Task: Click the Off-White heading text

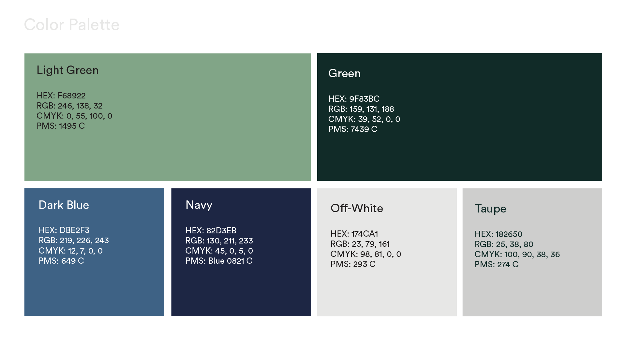Action: [357, 208]
